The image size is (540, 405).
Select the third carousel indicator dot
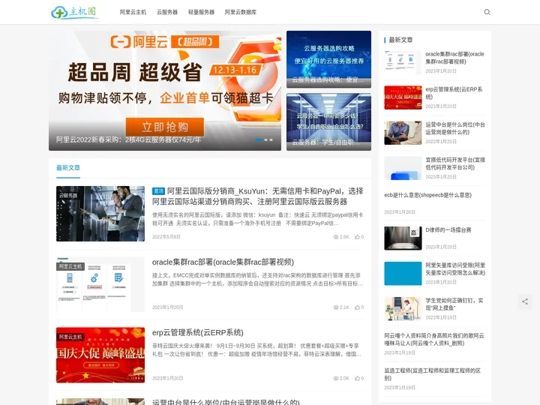coord(271,139)
